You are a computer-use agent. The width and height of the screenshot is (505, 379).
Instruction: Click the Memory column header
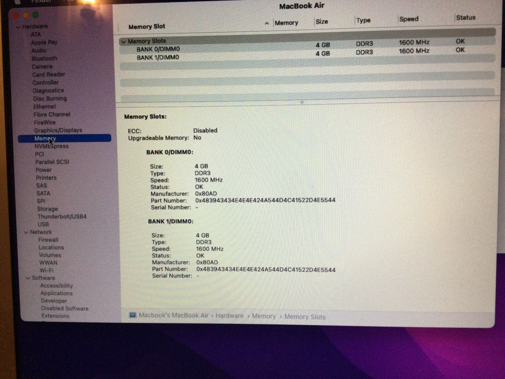[286, 23]
